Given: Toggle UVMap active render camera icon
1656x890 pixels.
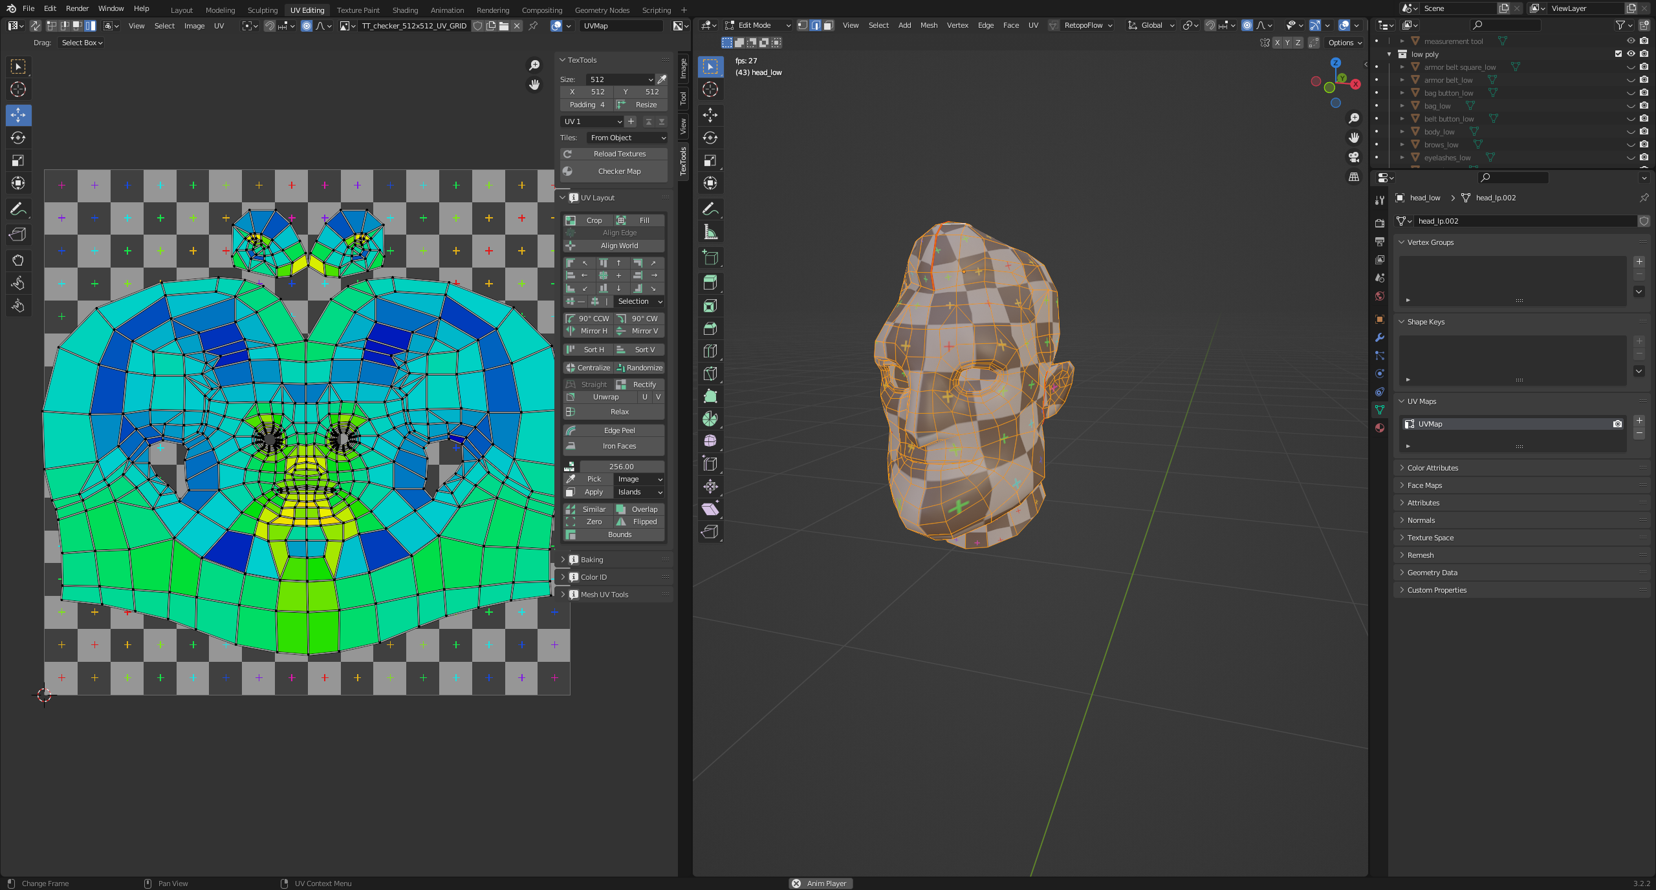Looking at the screenshot, I should click(x=1617, y=424).
